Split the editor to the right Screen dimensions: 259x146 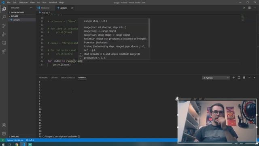coord(249,8)
